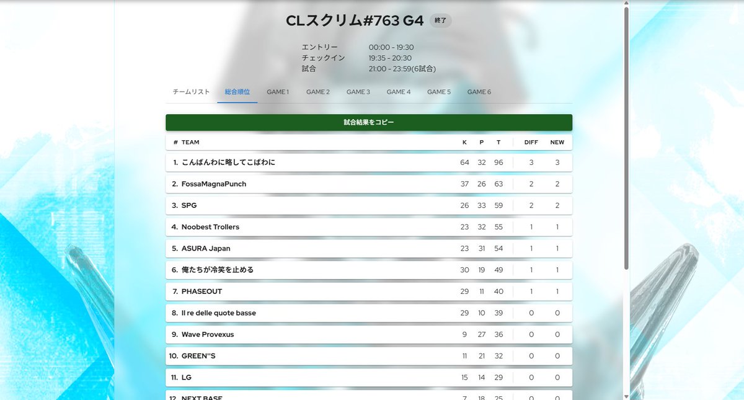Click the scrollbar down arrow

tap(626, 396)
